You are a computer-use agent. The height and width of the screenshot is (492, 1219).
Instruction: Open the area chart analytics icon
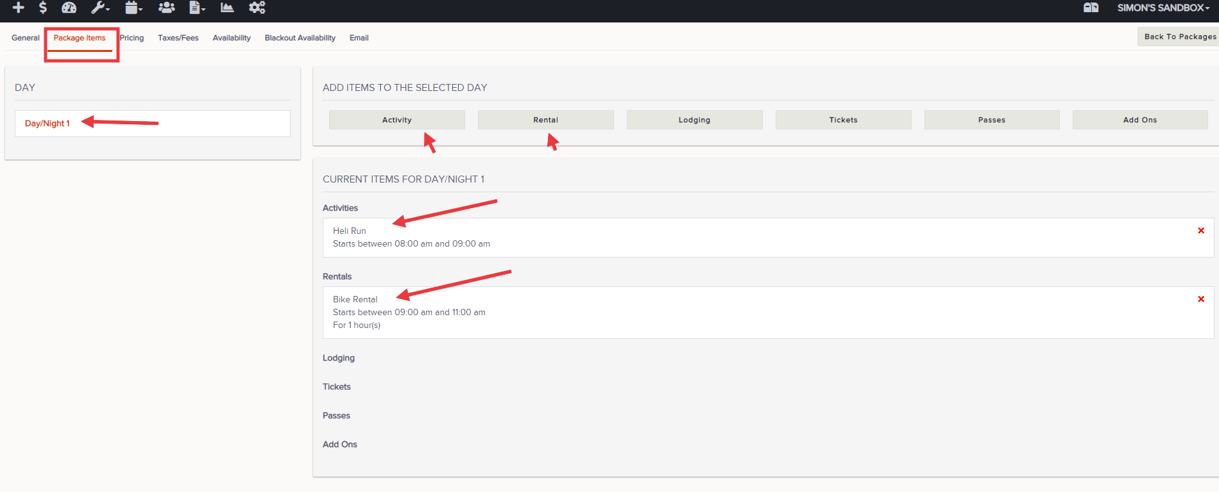tap(227, 8)
